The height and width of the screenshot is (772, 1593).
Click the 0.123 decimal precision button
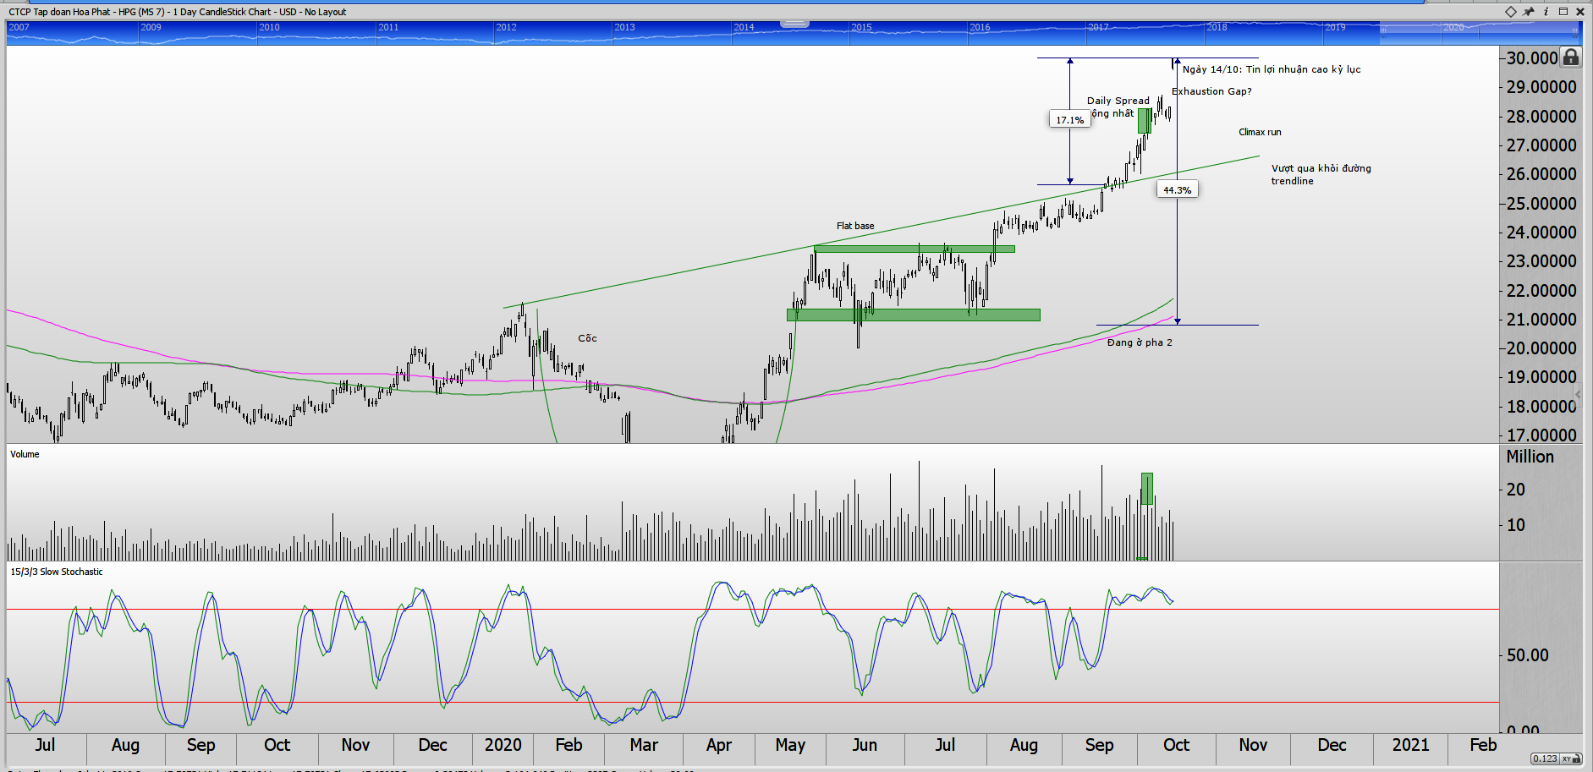1545,758
